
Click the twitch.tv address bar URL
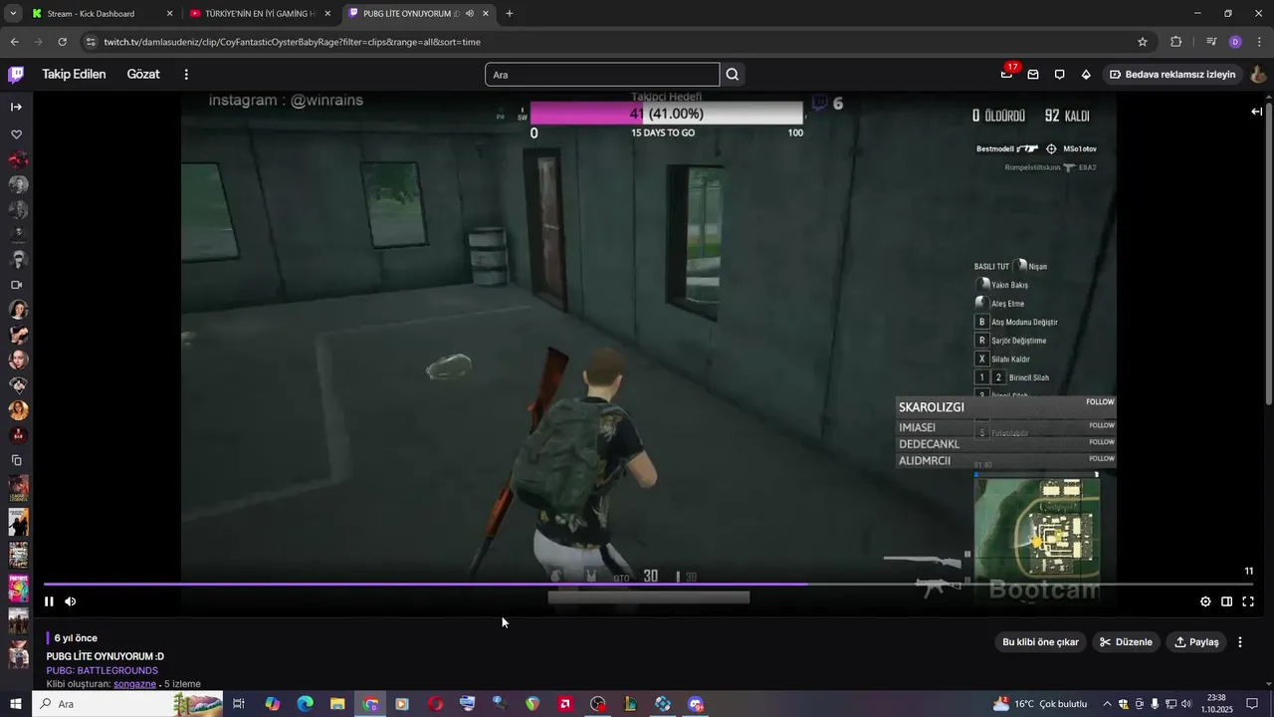point(292,42)
